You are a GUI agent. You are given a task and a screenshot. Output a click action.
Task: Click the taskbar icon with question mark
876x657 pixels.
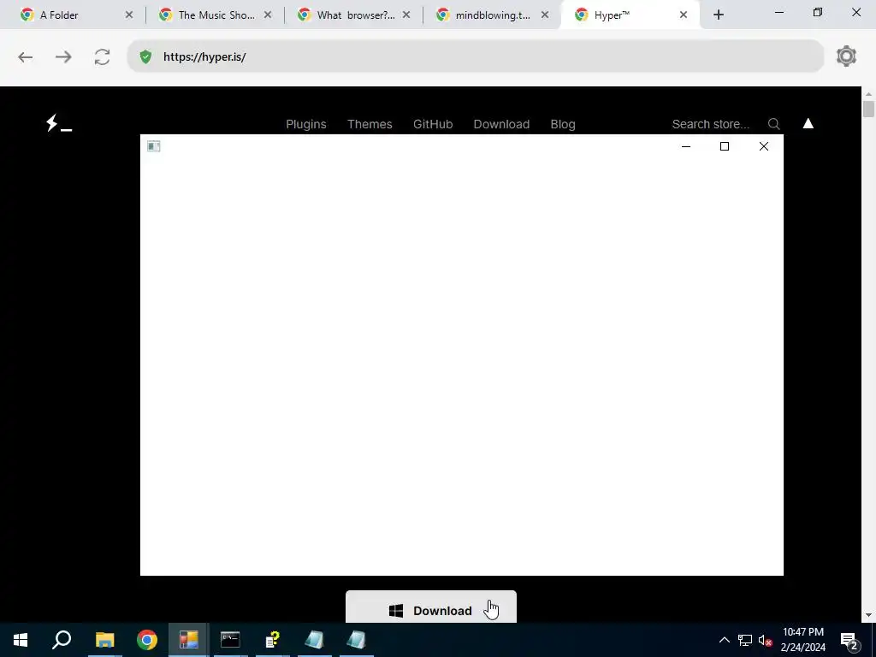click(272, 640)
